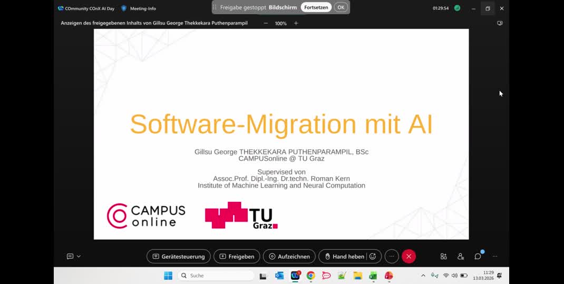Zoom in shared content with the plus button
The width and height of the screenshot is (564, 284).
point(296,23)
